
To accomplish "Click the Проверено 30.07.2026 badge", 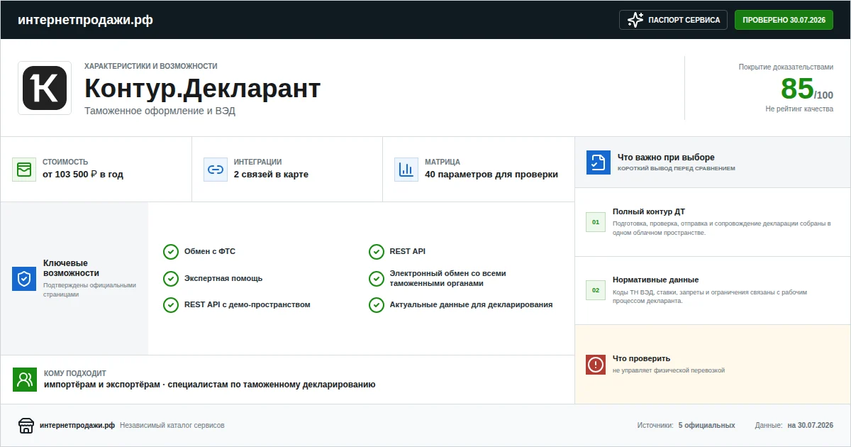I will (x=784, y=20).
